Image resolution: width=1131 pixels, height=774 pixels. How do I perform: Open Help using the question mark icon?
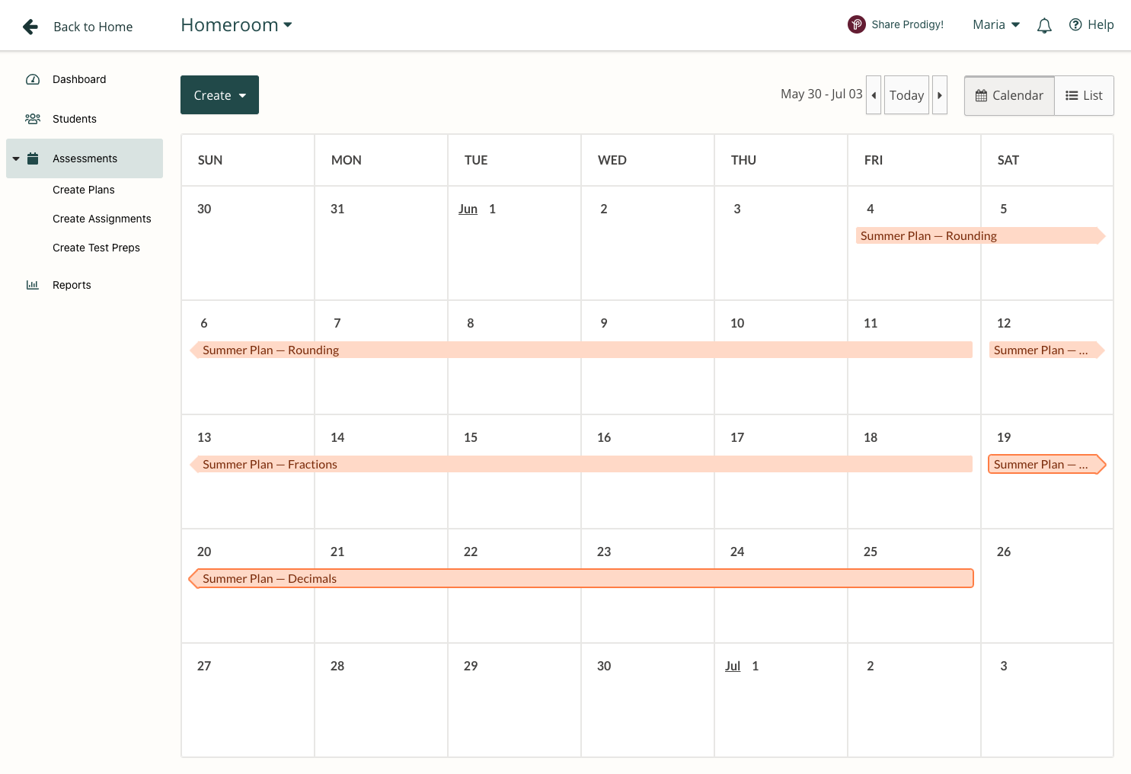[1074, 24]
